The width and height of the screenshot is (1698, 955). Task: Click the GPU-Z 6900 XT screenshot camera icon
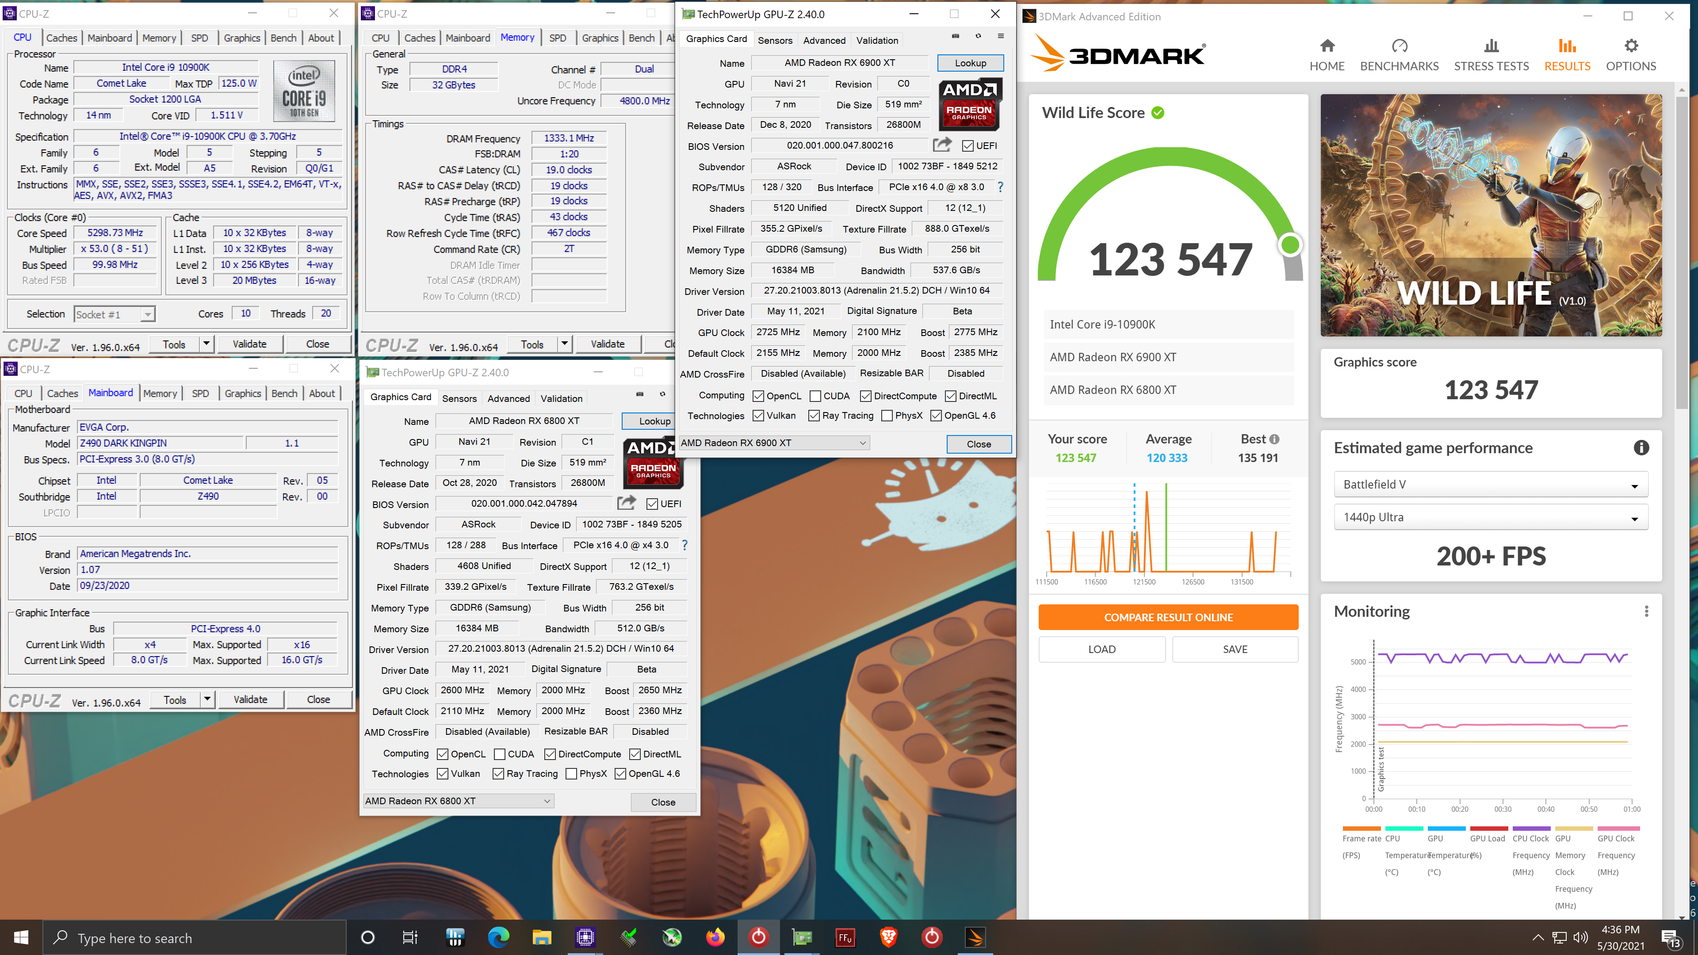956,35
